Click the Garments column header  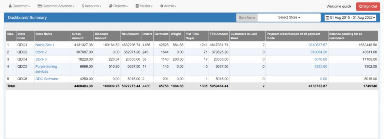tap(162, 36)
